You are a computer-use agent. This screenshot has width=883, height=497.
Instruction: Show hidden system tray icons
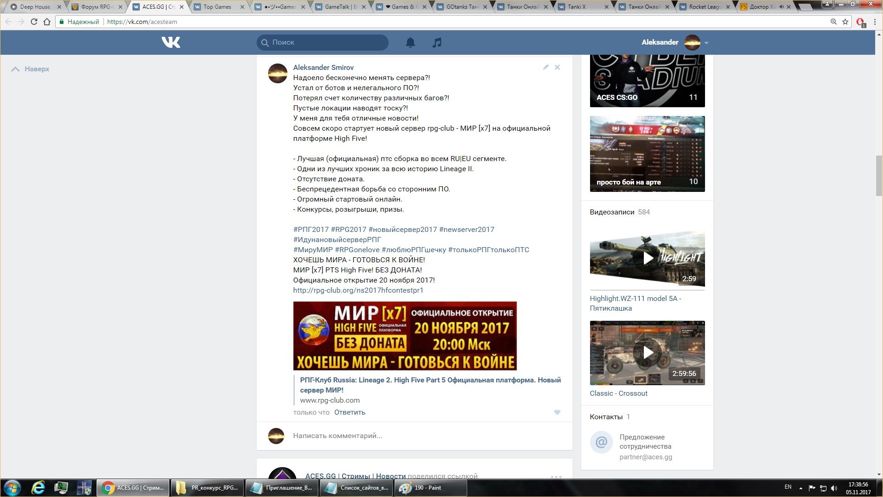[800, 488]
